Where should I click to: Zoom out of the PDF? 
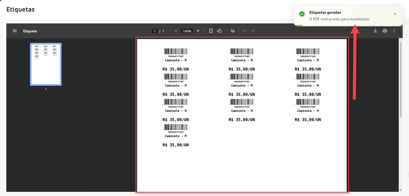(x=176, y=31)
